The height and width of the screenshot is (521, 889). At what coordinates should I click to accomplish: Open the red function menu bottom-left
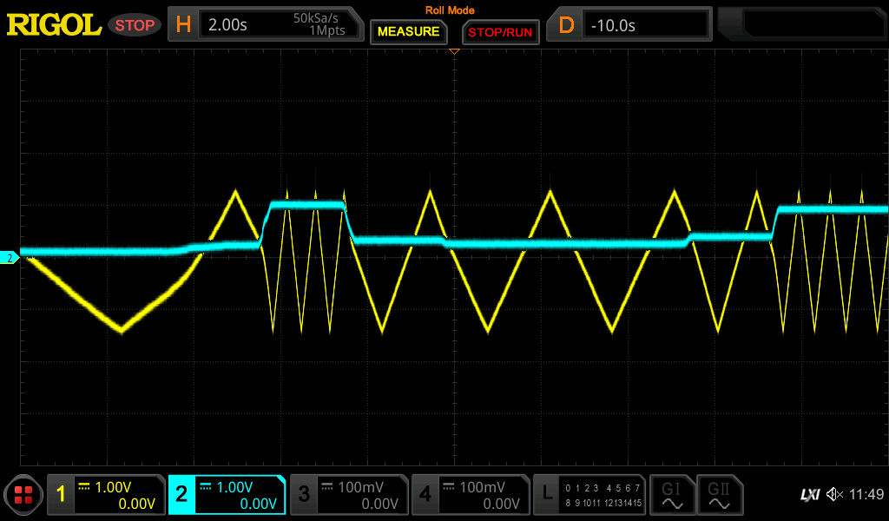[x=23, y=495]
